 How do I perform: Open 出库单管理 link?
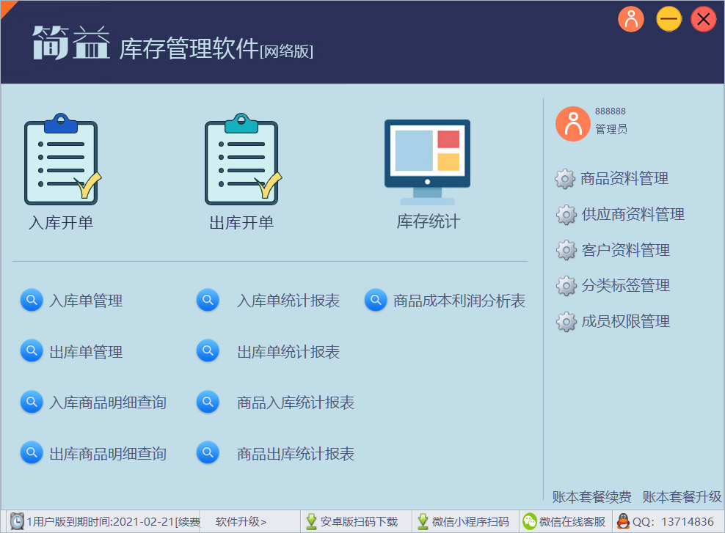coord(86,353)
